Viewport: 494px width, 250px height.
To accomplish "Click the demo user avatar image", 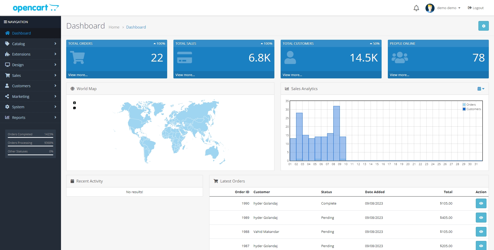I will click(x=430, y=8).
